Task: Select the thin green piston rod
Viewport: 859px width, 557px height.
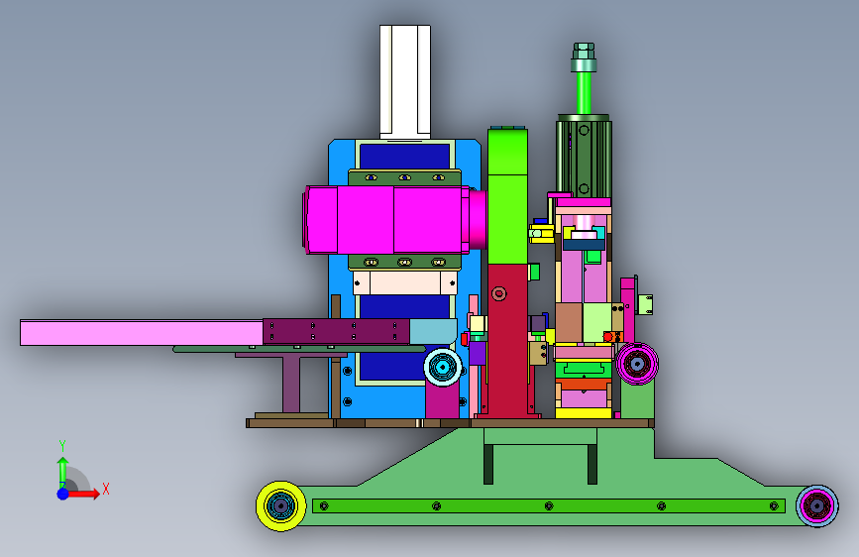Action: (584, 92)
